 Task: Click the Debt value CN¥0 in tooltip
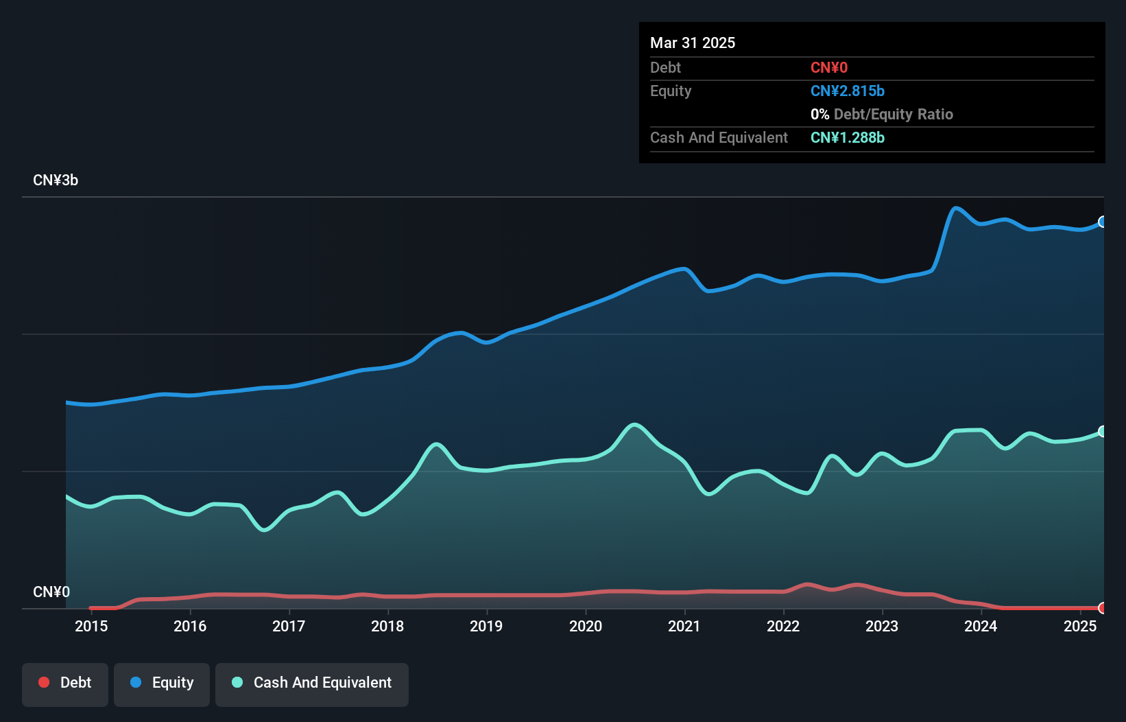click(x=829, y=67)
